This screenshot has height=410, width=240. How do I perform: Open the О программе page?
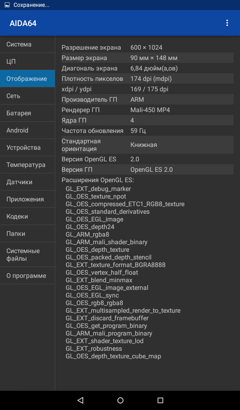tap(28, 275)
